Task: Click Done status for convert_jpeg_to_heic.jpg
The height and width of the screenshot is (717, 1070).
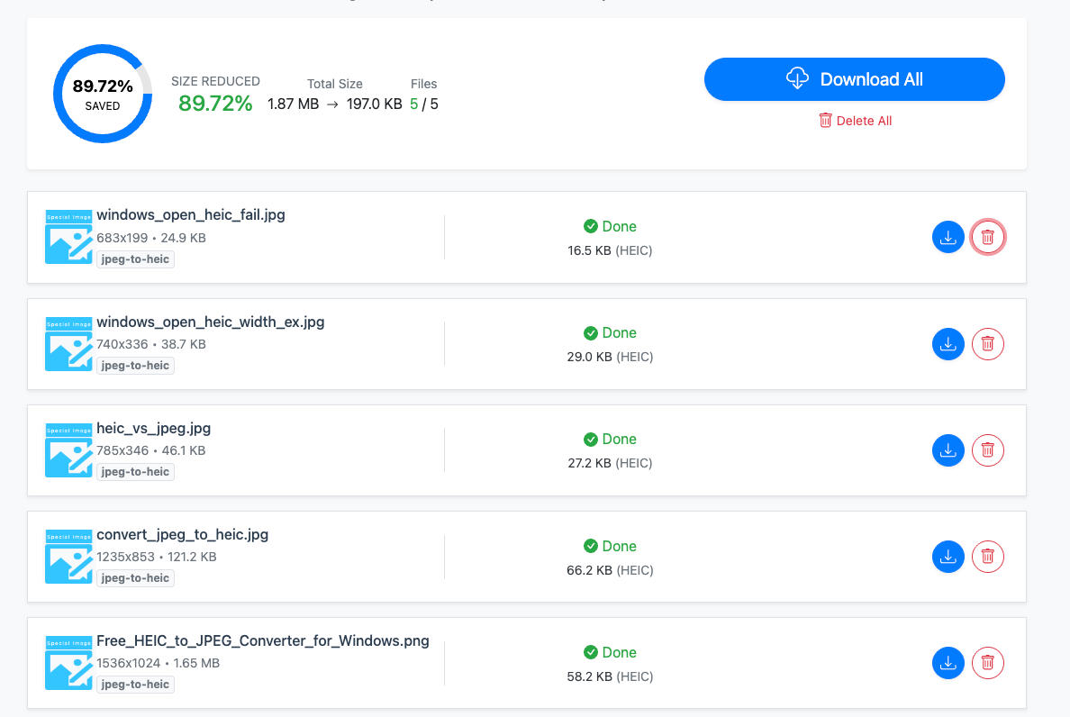Action: coord(610,547)
